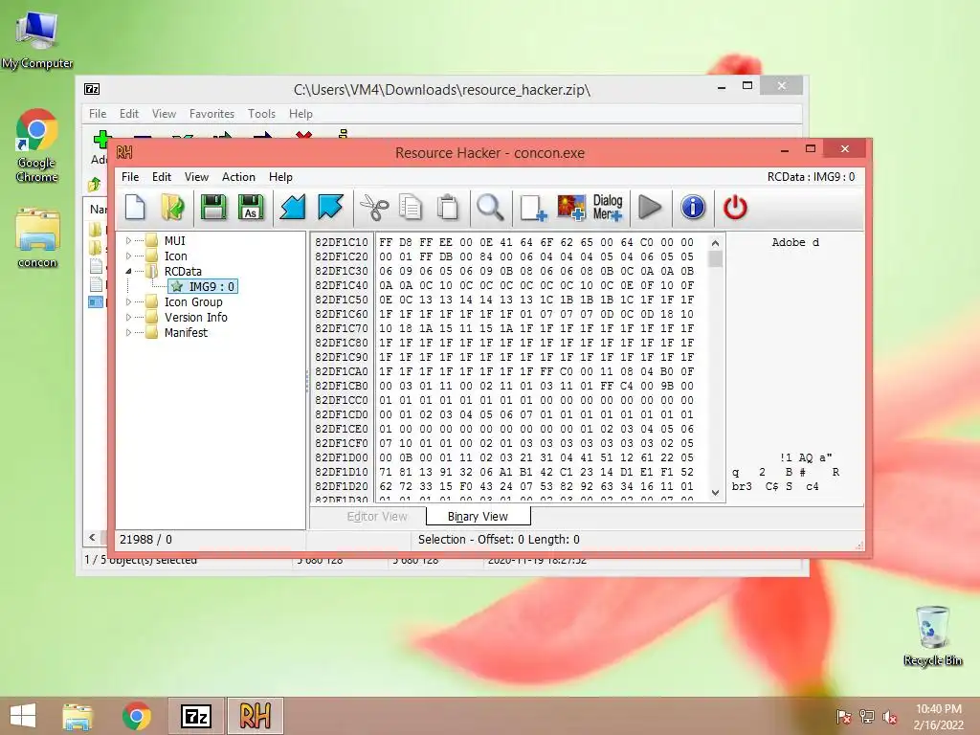The height and width of the screenshot is (735, 980).
Task: Click the Dialog Menu editor icon
Action: [x=608, y=207]
